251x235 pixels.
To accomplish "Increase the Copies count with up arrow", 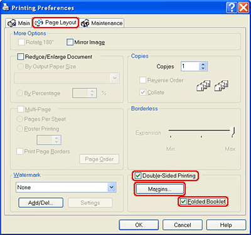I will point(203,65).
